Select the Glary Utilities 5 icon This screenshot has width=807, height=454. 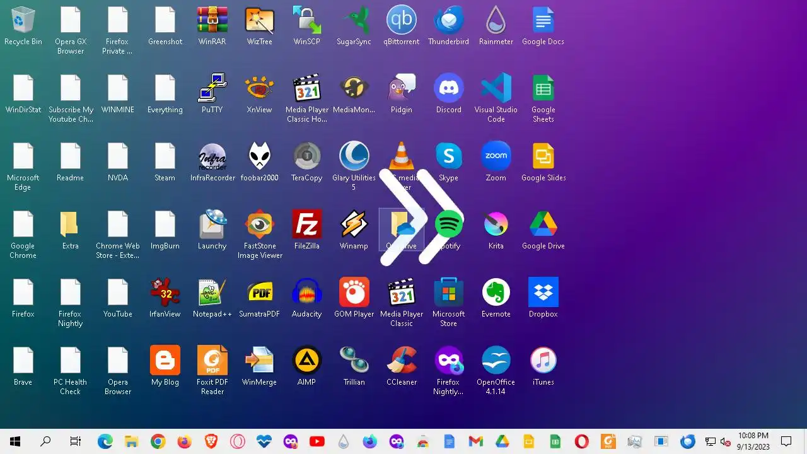coord(354,166)
